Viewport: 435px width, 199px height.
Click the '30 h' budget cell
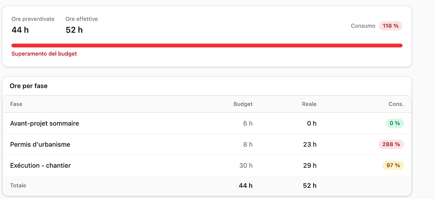pos(246,165)
